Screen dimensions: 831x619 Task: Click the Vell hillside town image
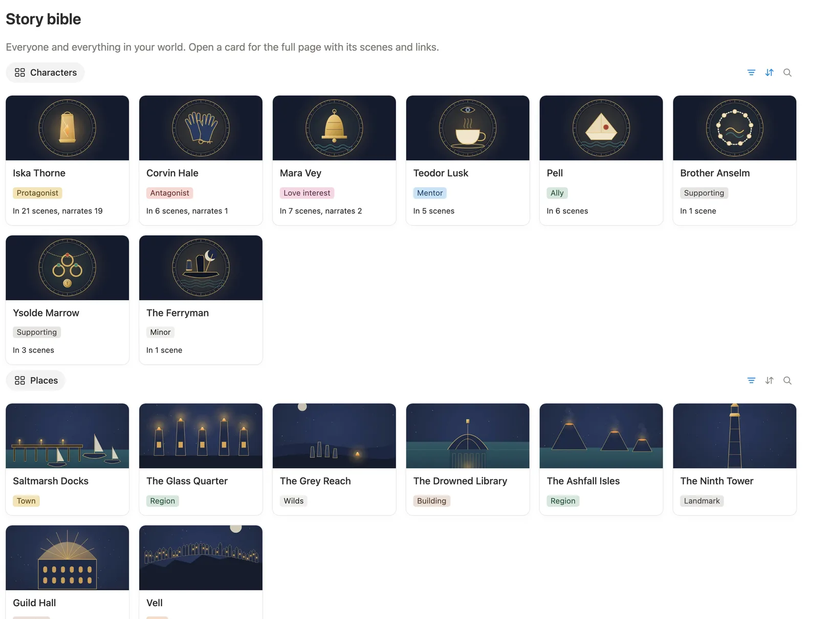pyautogui.click(x=201, y=558)
